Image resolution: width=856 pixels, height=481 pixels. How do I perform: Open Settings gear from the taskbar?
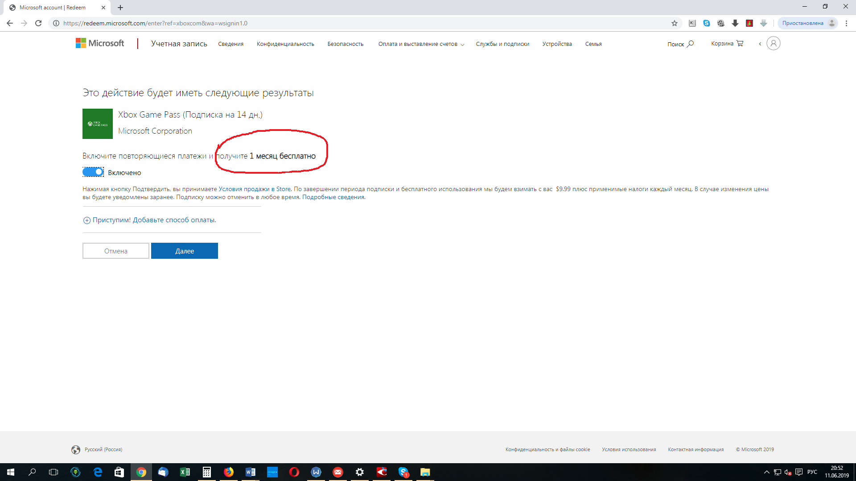(360, 472)
